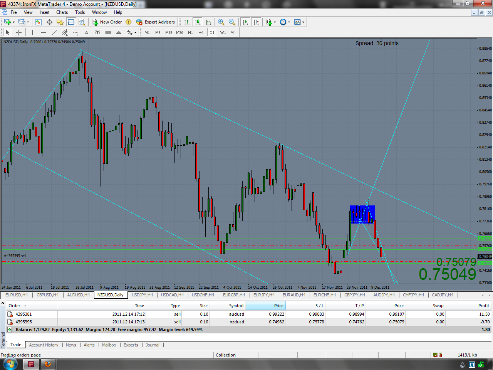Select the Trendline drawing tool

pyautogui.click(x=54, y=32)
